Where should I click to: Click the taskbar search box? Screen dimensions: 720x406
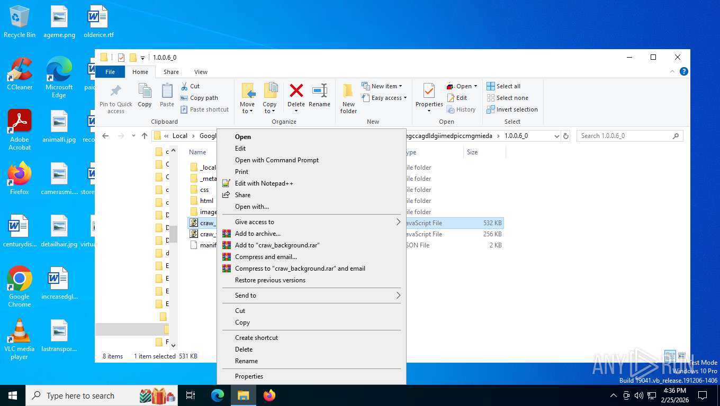click(102, 395)
